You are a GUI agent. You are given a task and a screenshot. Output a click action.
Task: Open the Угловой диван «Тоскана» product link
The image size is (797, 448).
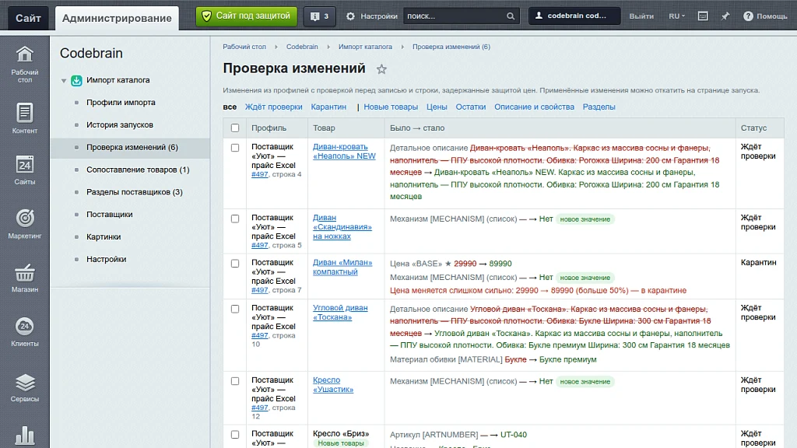(x=340, y=313)
